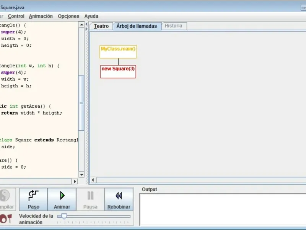Click the 'class Square extends Rectangl' line
The width and height of the screenshot is (306, 230).
click(x=39, y=140)
